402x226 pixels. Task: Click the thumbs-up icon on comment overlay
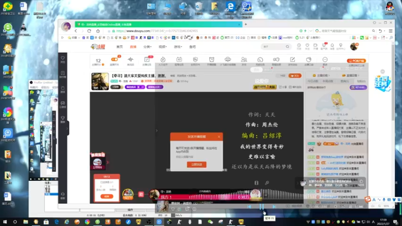(361, 181)
